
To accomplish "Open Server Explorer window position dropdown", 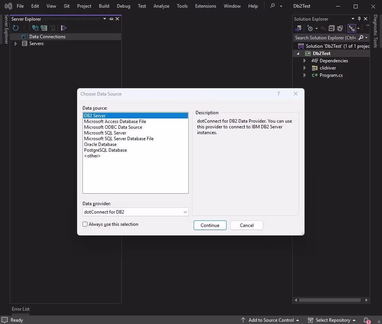I will 105,19.
